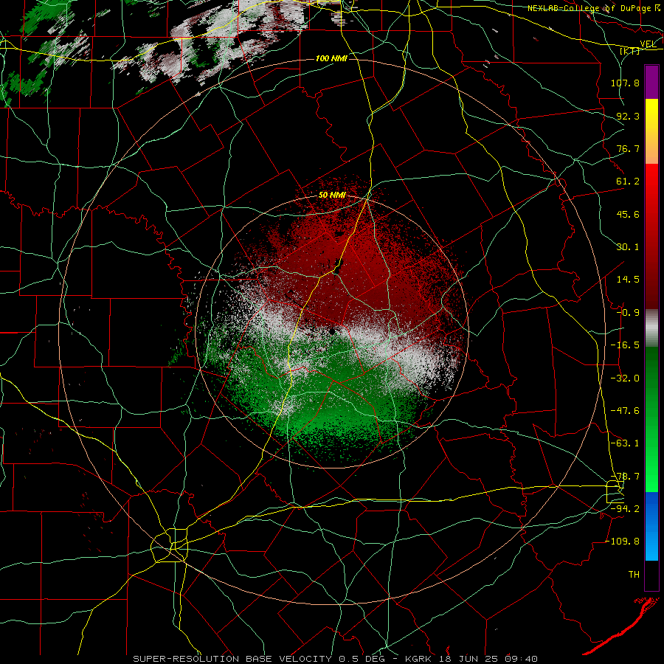Click the -0.9 value on velocity scale
The height and width of the screenshot is (664, 664).
pyautogui.click(x=628, y=313)
